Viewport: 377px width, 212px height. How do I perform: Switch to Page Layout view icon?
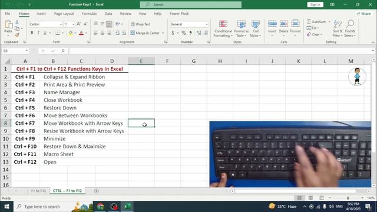click(x=310, y=198)
